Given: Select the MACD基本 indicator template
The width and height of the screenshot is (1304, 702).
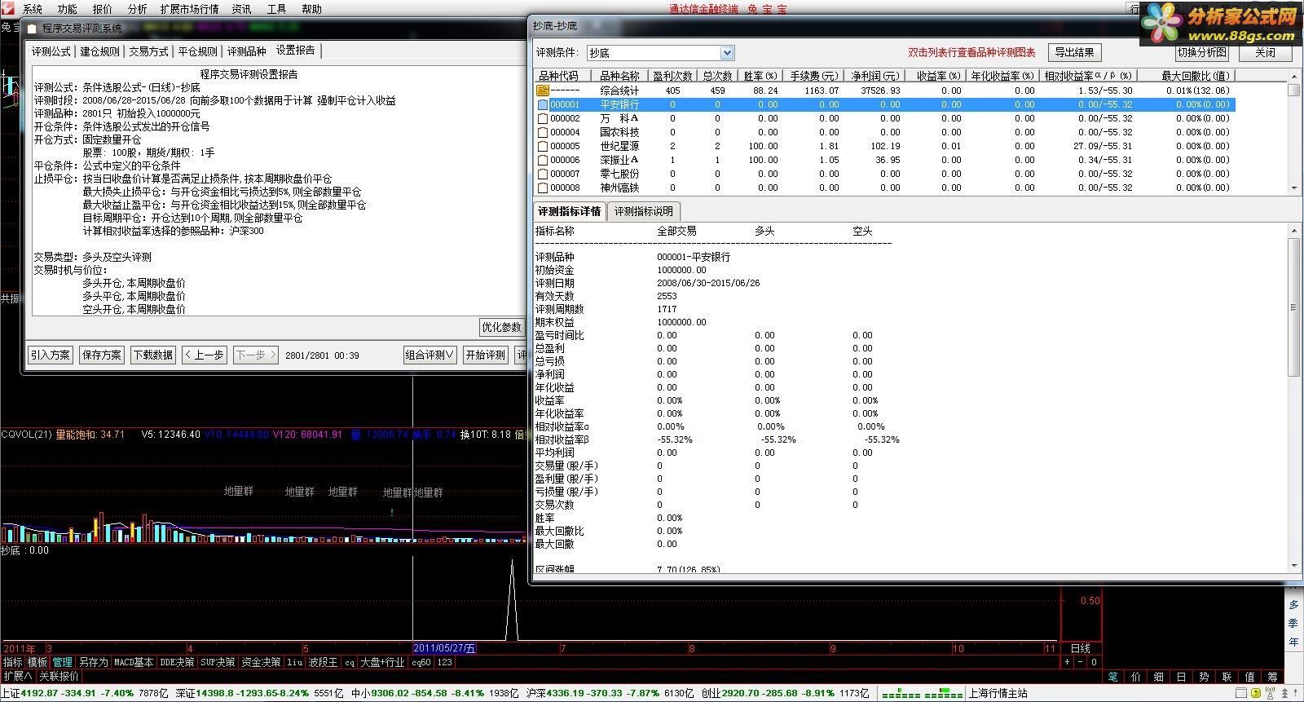Looking at the screenshot, I should click(134, 662).
